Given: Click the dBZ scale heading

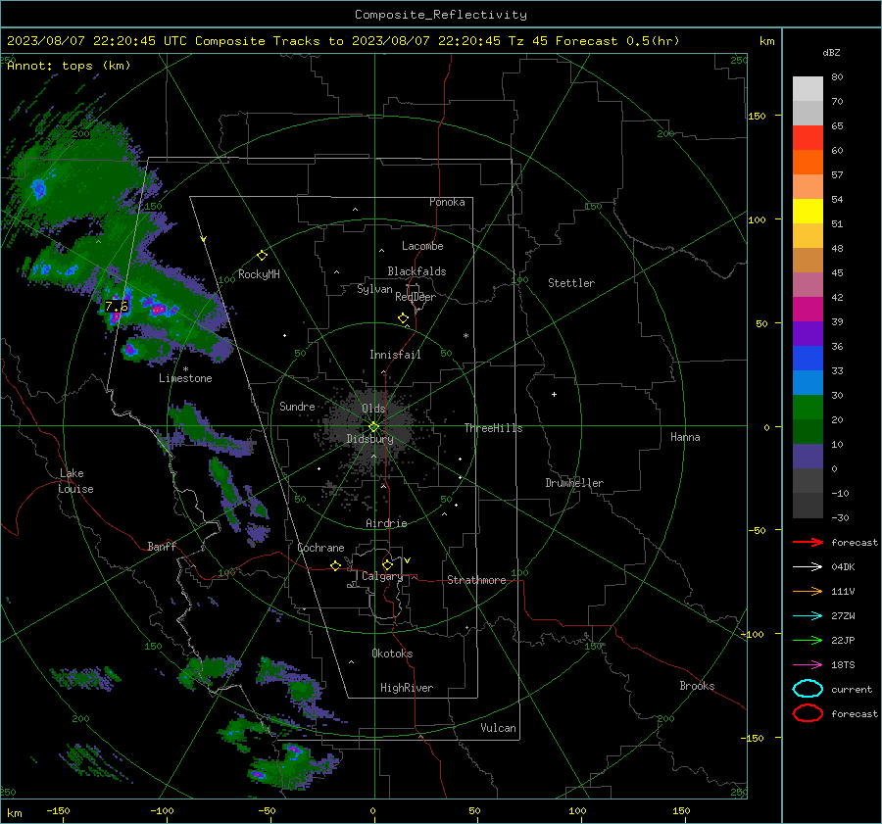Looking at the screenshot, I should (831, 52).
